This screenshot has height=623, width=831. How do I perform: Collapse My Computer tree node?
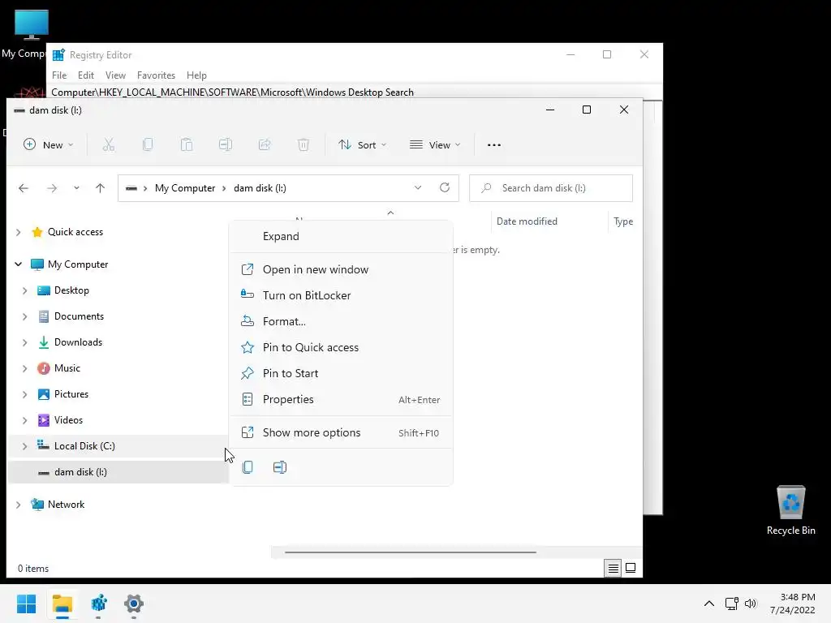click(x=18, y=264)
